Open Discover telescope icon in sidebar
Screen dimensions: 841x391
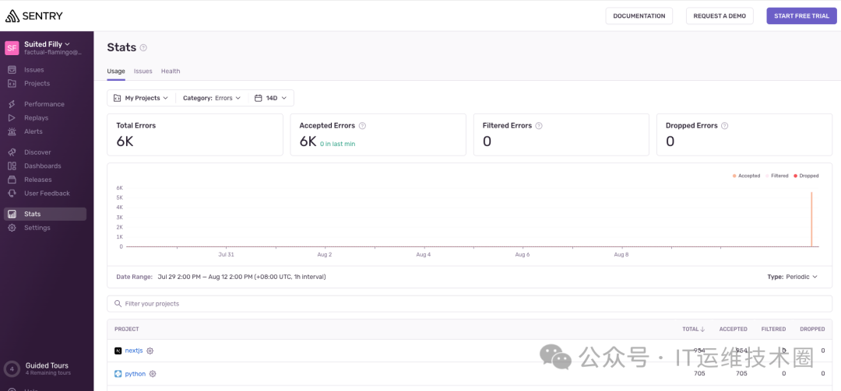point(12,152)
